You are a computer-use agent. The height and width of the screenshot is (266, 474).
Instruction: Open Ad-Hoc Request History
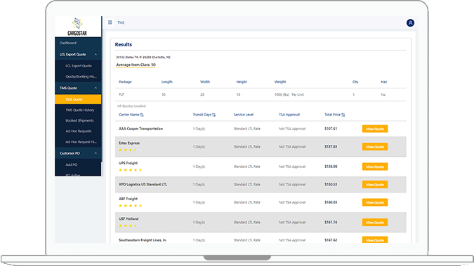pos(81,142)
